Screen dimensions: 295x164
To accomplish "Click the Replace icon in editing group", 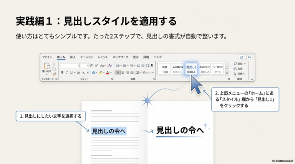I will [235, 69].
